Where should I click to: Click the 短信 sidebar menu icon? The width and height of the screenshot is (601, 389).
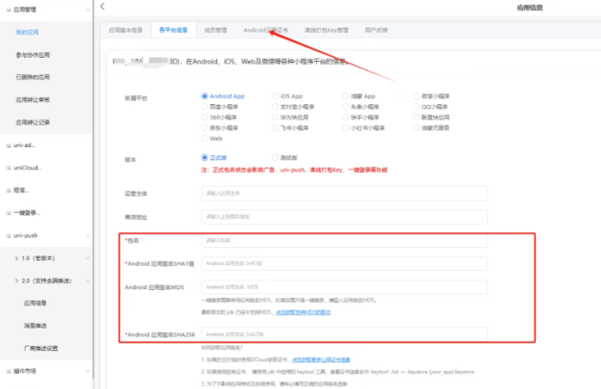pyautogui.click(x=6, y=189)
